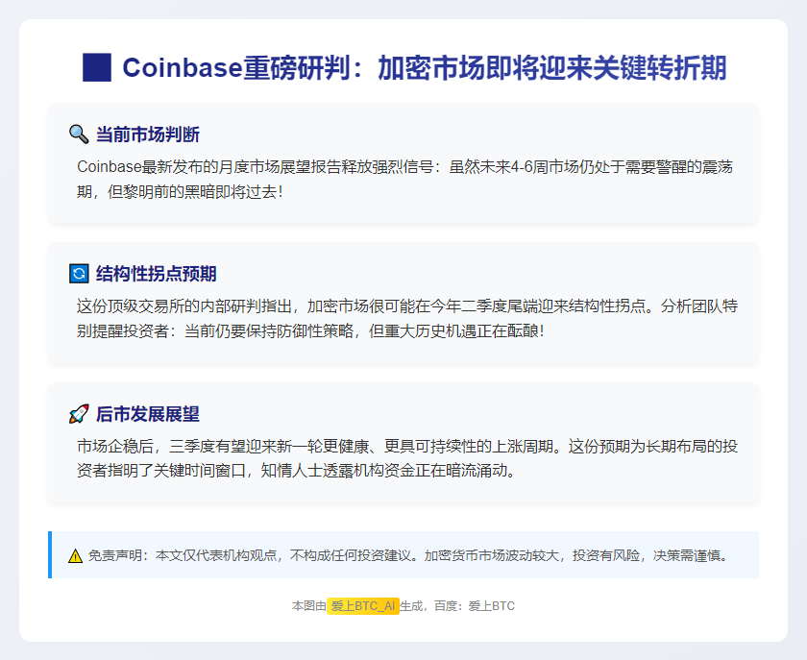Image resolution: width=807 pixels, height=660 pixels.
Task: Click the yellow warning triangle in the disclaimer
Action: click(x=76, y=556)
